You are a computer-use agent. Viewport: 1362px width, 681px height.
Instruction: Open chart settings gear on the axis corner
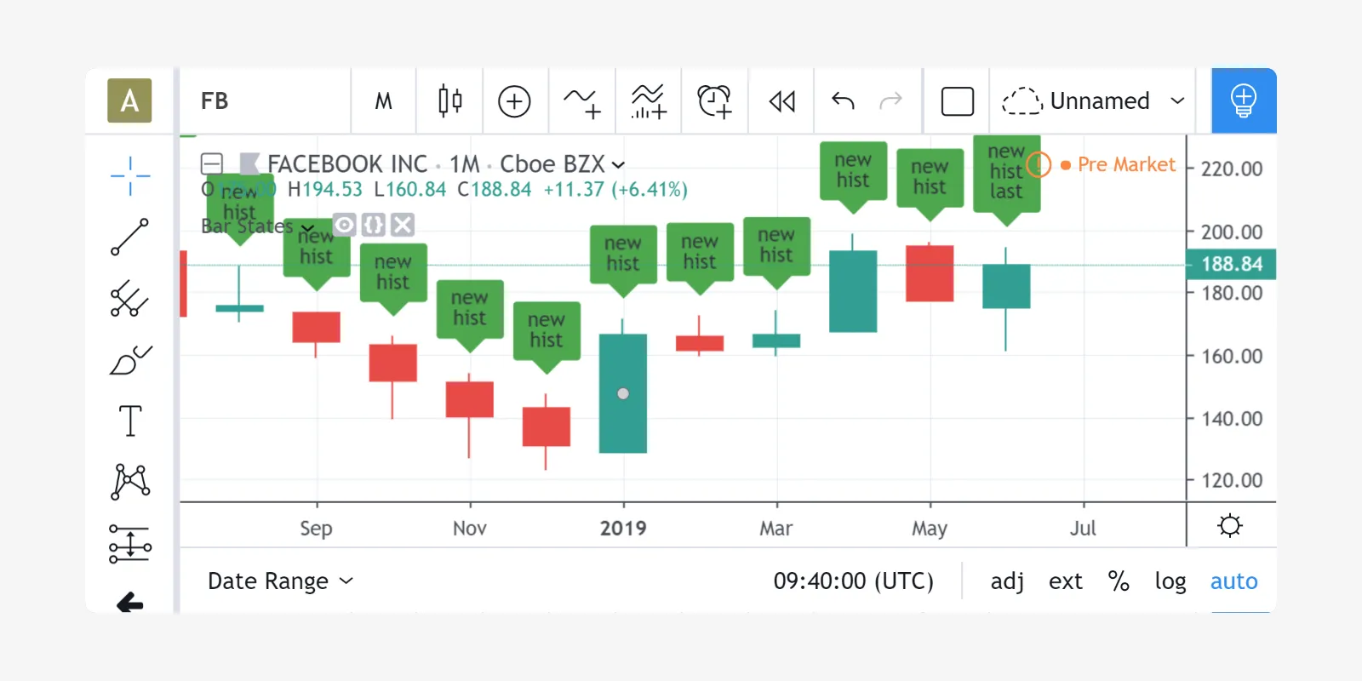[1230, 525]
